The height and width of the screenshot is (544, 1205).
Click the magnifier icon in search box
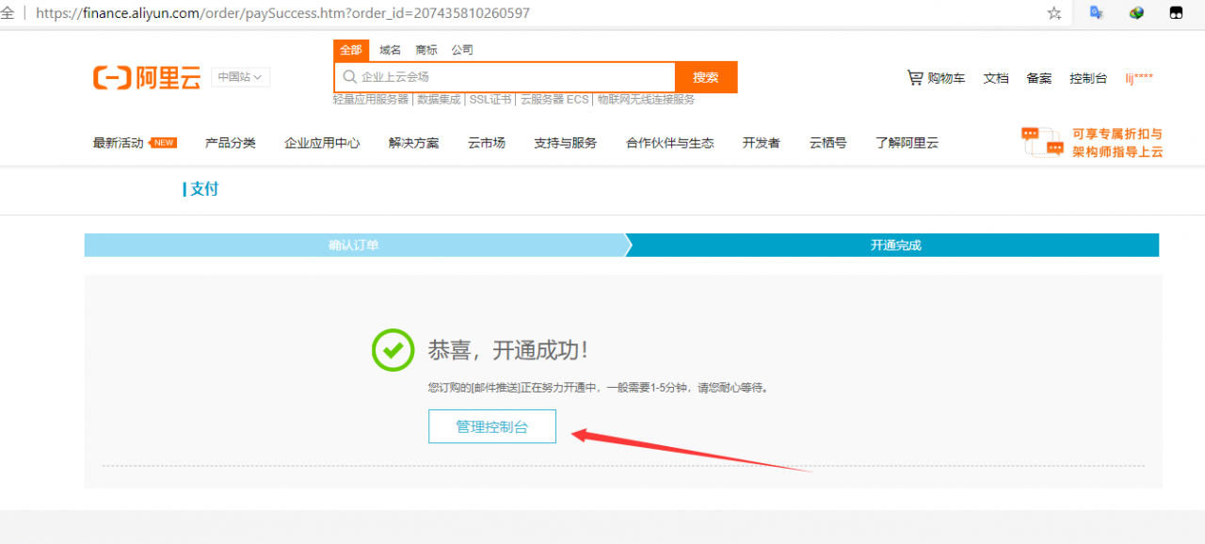point(349,77)
